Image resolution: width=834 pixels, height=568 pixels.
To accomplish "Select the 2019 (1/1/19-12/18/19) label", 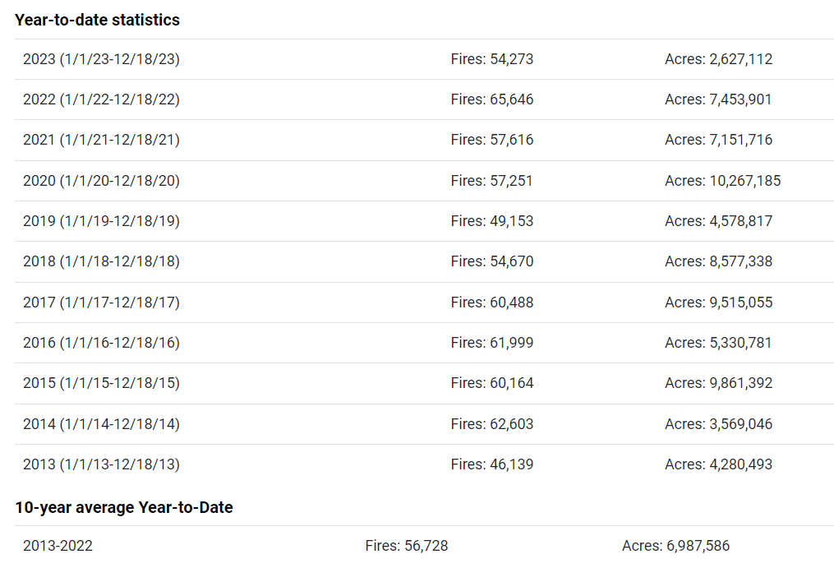I will click(x=101, y=221).
